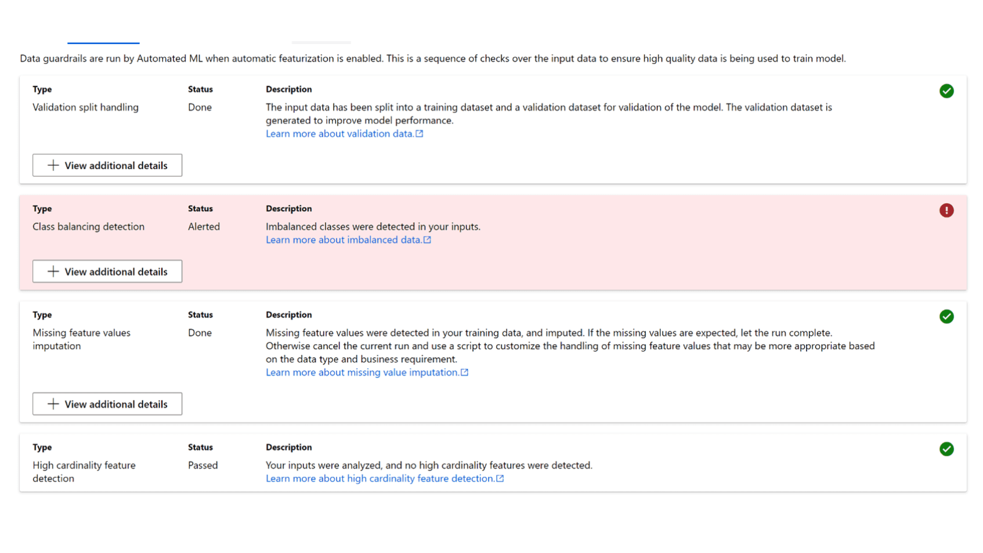Screen dimensions: 983x553
Task: Click the green checkmark on Missing feature values row
Action: pyautogui.click(x=946, y=316)
